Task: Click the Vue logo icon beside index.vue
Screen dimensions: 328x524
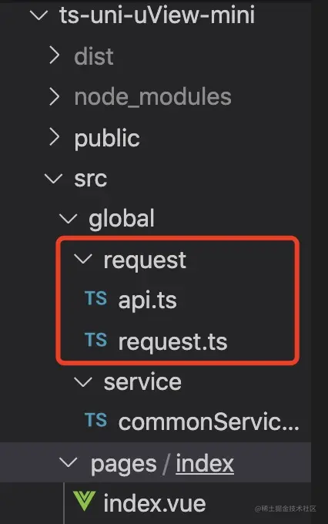Action: (84, 501)
